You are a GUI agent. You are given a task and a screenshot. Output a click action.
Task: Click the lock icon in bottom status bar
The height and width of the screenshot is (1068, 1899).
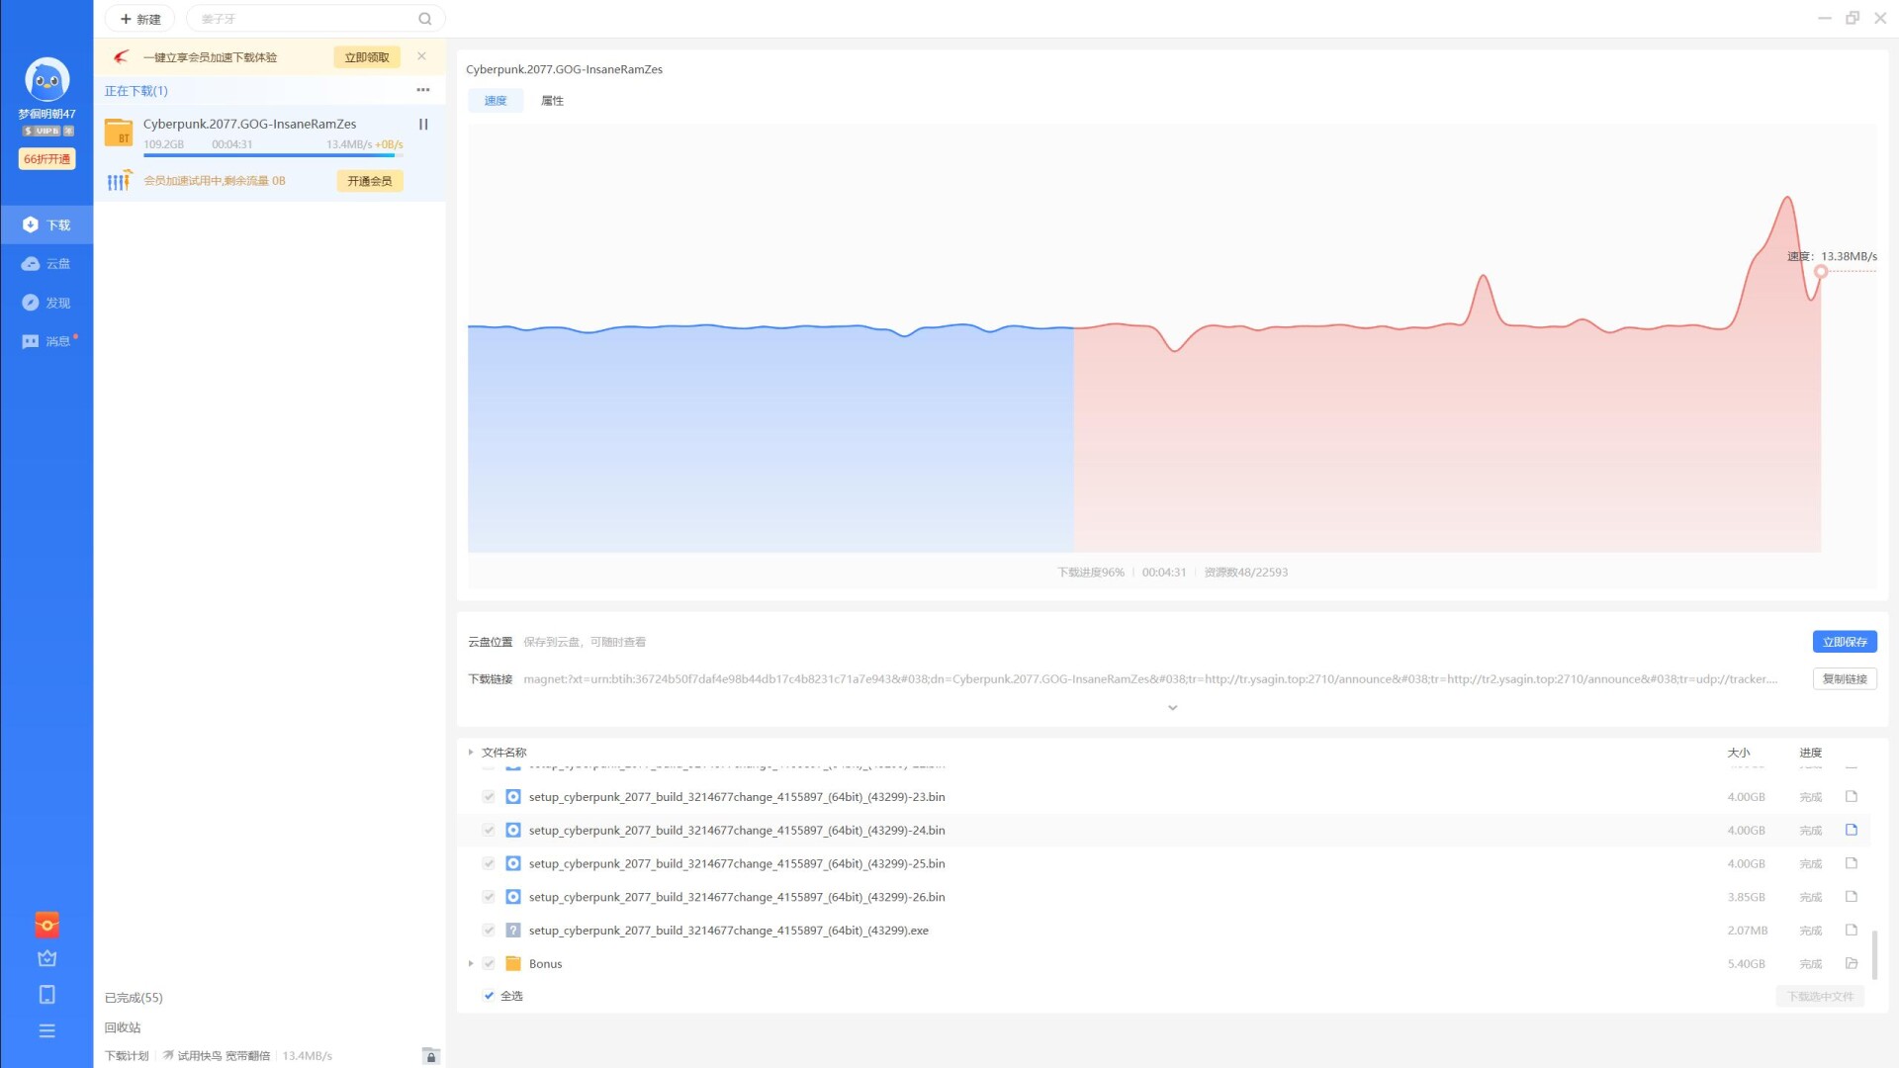point(430,1056)
